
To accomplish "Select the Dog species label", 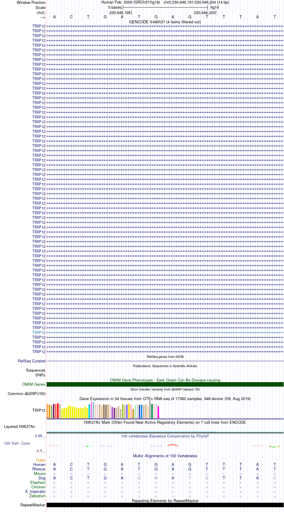I will [42, 478].
